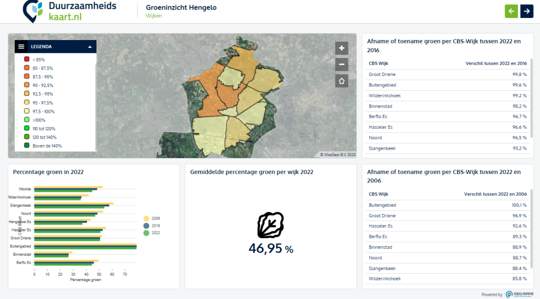Collapse the Legenda panel with the arrow

[x=90, y=46]
